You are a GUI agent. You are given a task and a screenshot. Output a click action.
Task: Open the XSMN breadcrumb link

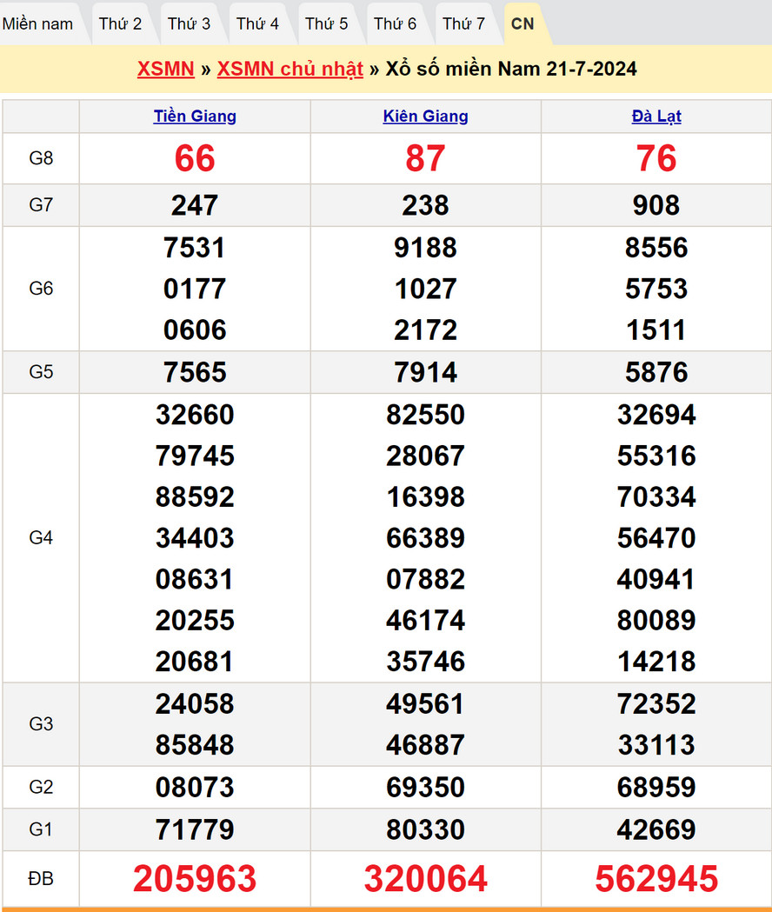tap(165, 69)
